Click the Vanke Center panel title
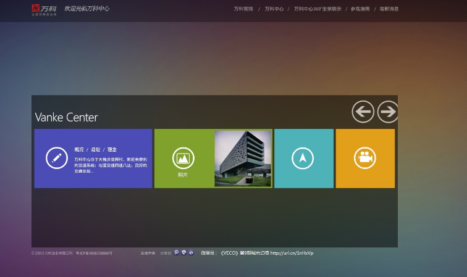Viewport: 467px width, 277px height. pyautogui.click(x=66, y=117)
